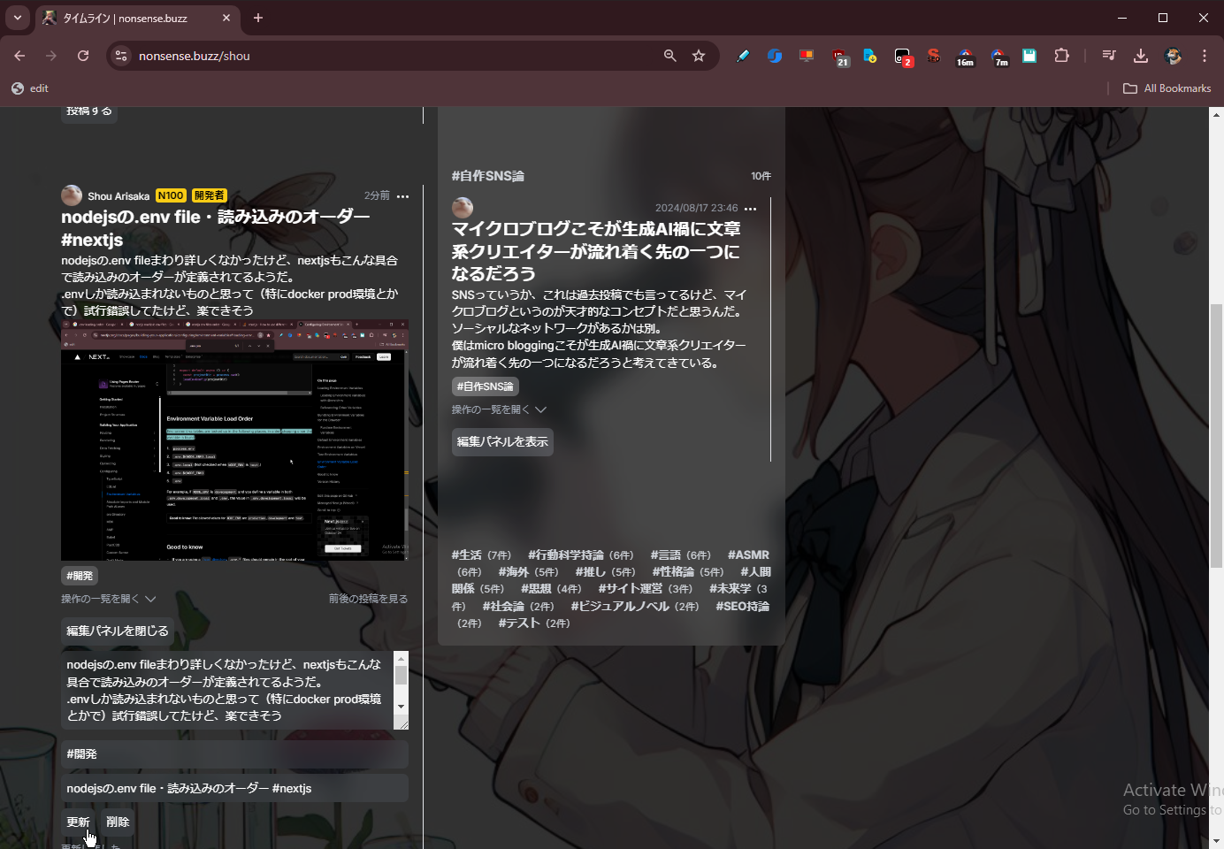
Task: Click the back navigation arrow
Action: 19,56
